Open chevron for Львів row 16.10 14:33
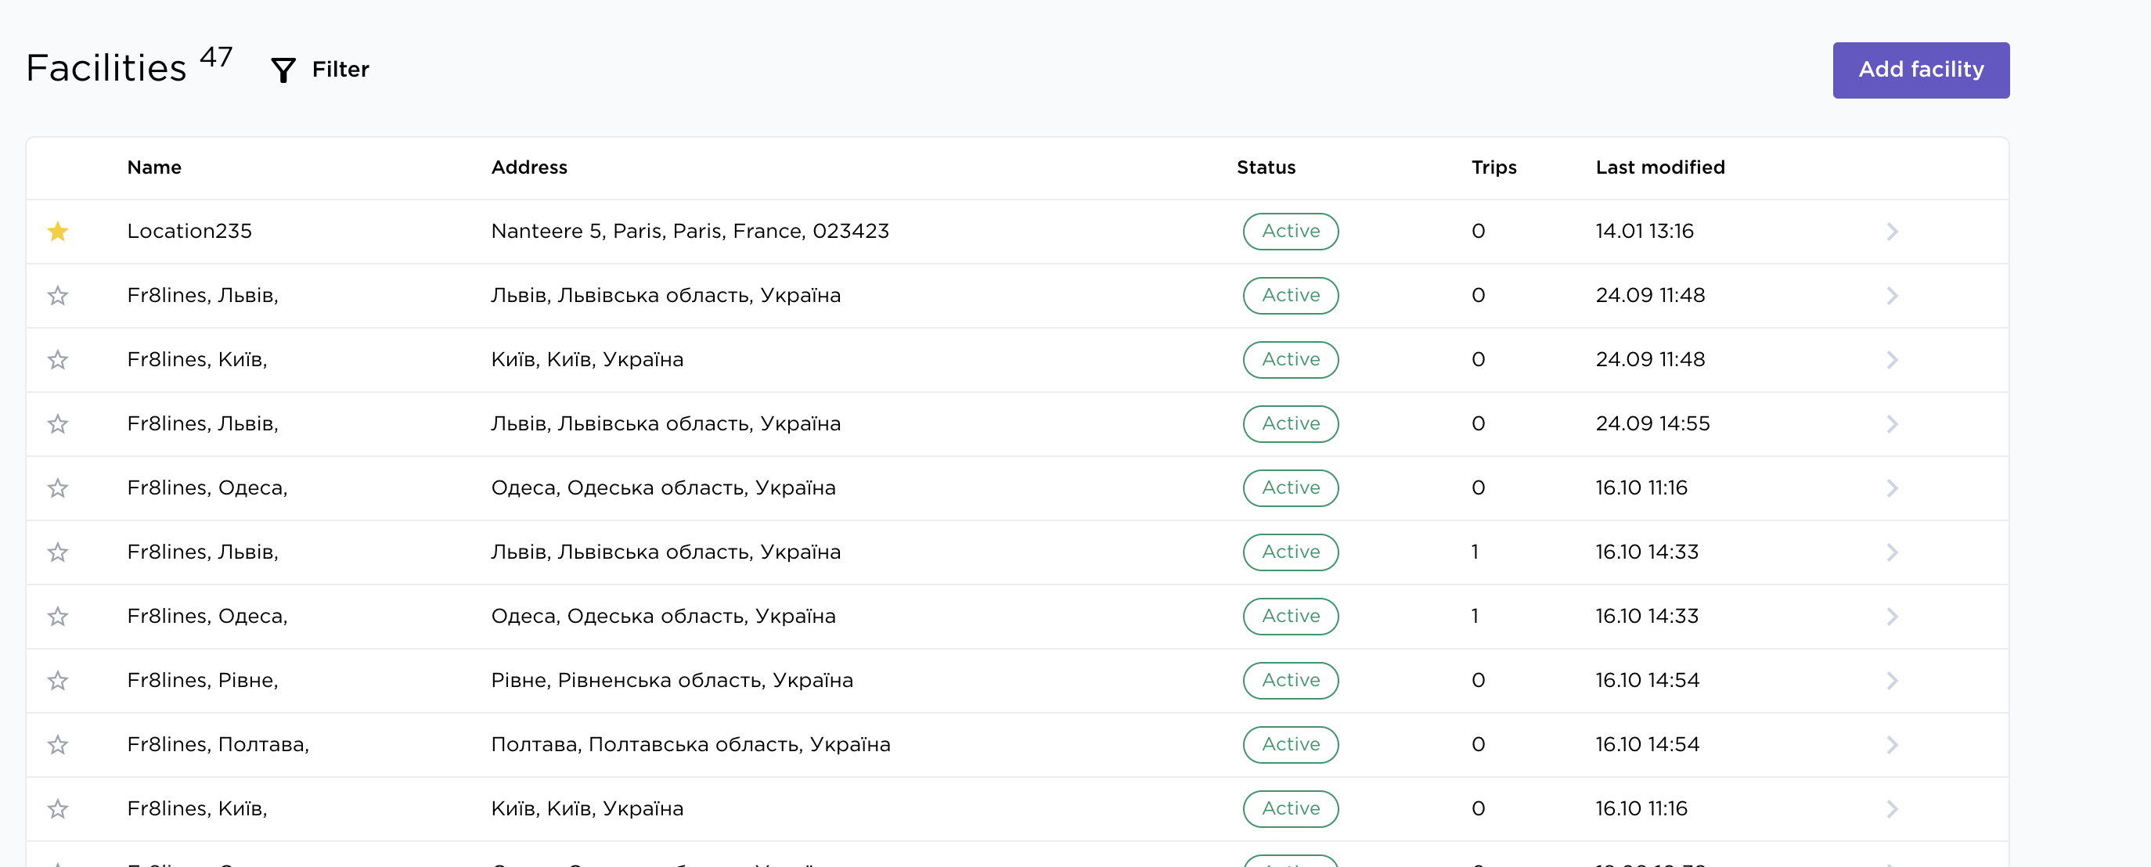The width and height of the screenshot is (2151, 867). pyautogui.click(x=1892, y=552)
